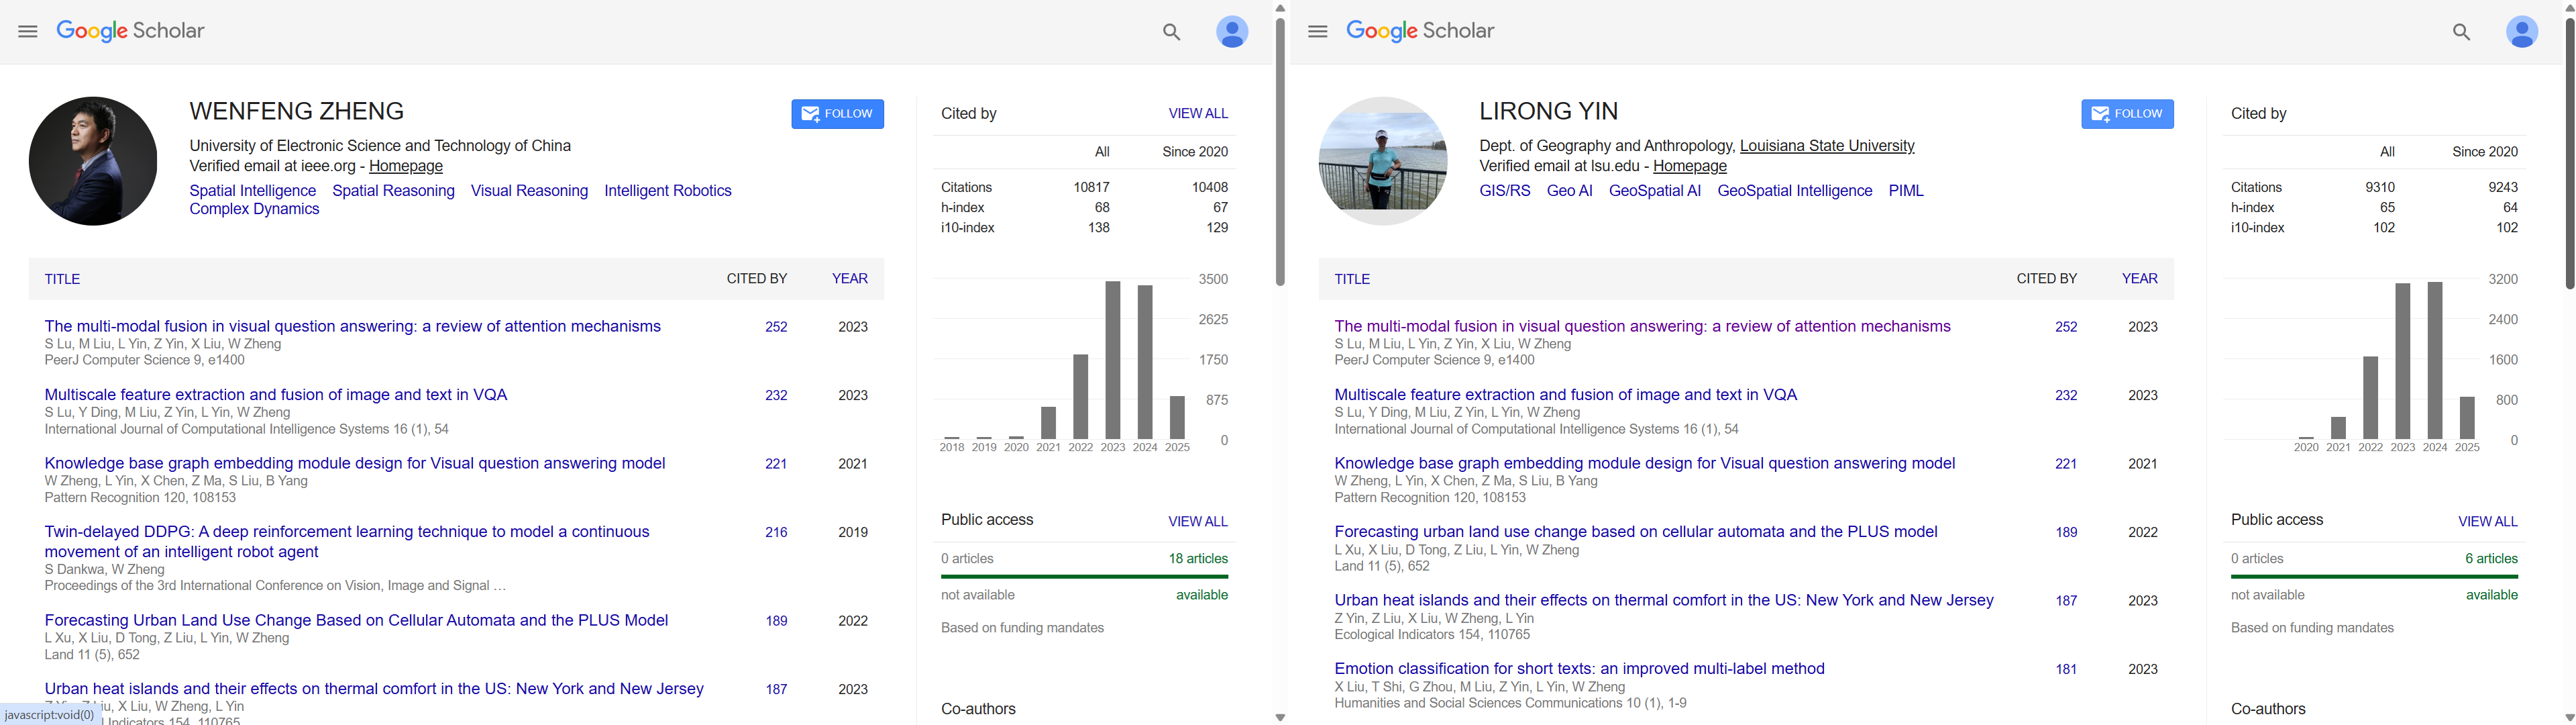
Task: Click Wenfeng Zheng's profile photo
Action: coord(93,160)
